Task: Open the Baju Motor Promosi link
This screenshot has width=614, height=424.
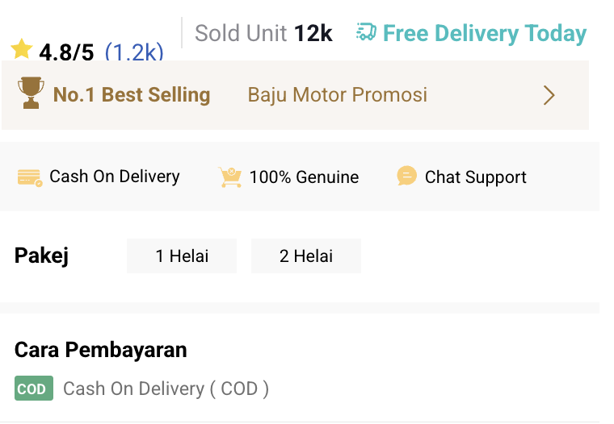Action: coord(337,95)
